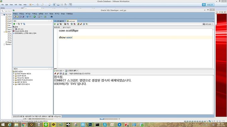Switch to the Query Result output tab

click(x=59, y=70)
